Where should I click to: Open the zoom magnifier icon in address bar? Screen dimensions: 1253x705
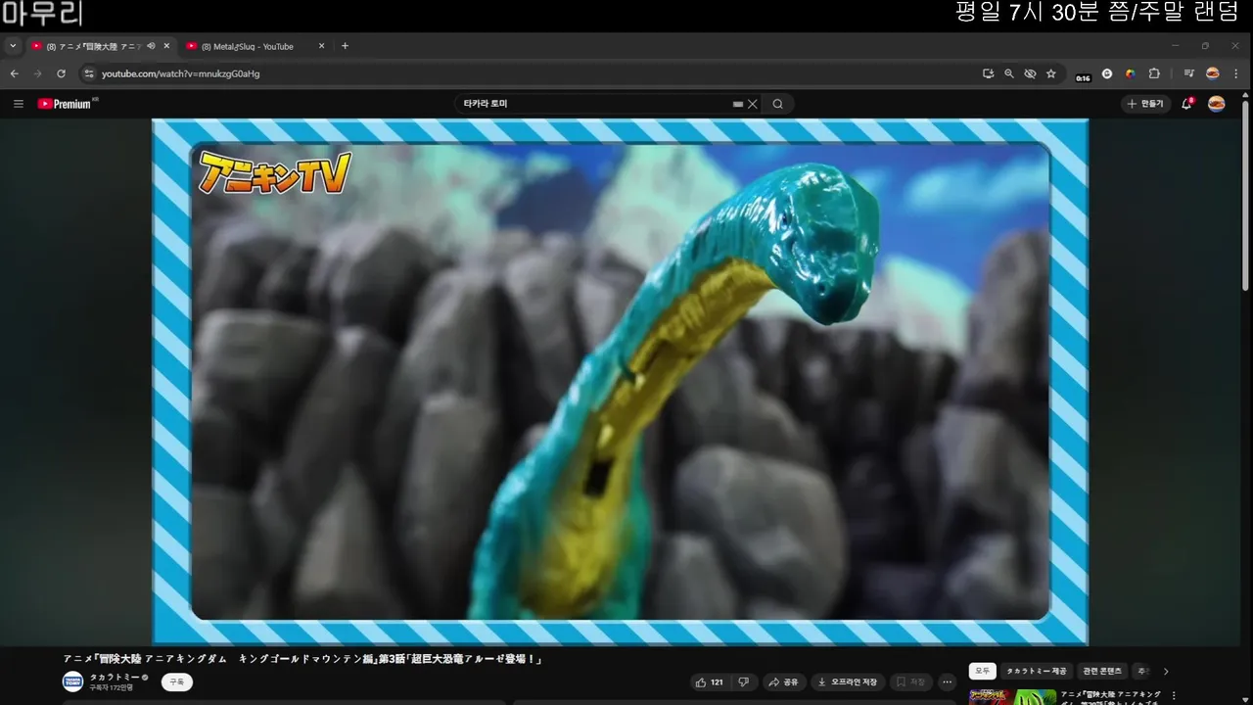1009,73
